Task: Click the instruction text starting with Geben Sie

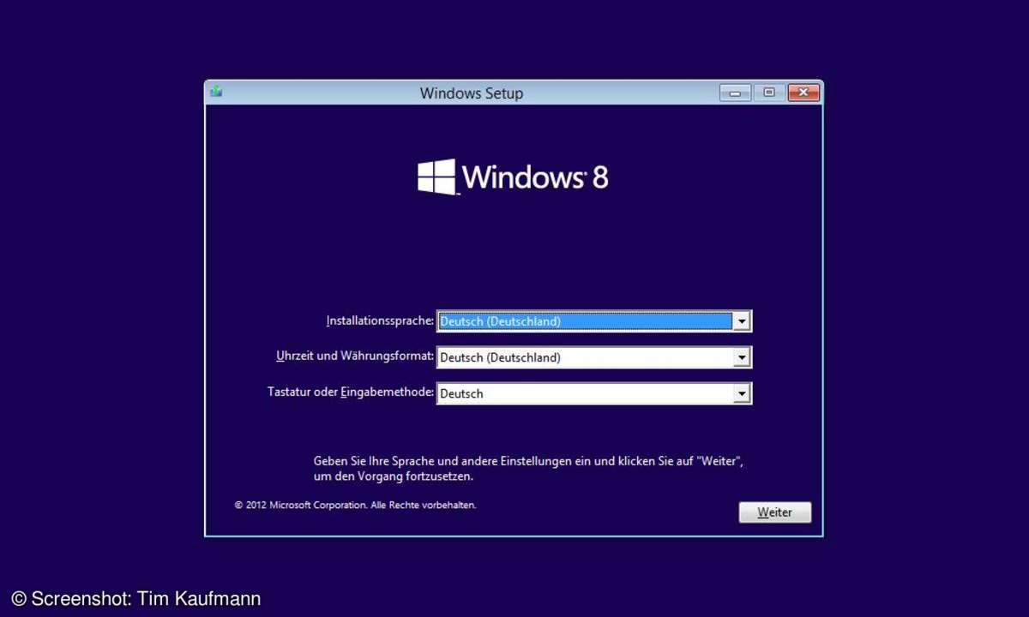Action: coord(528,469)
